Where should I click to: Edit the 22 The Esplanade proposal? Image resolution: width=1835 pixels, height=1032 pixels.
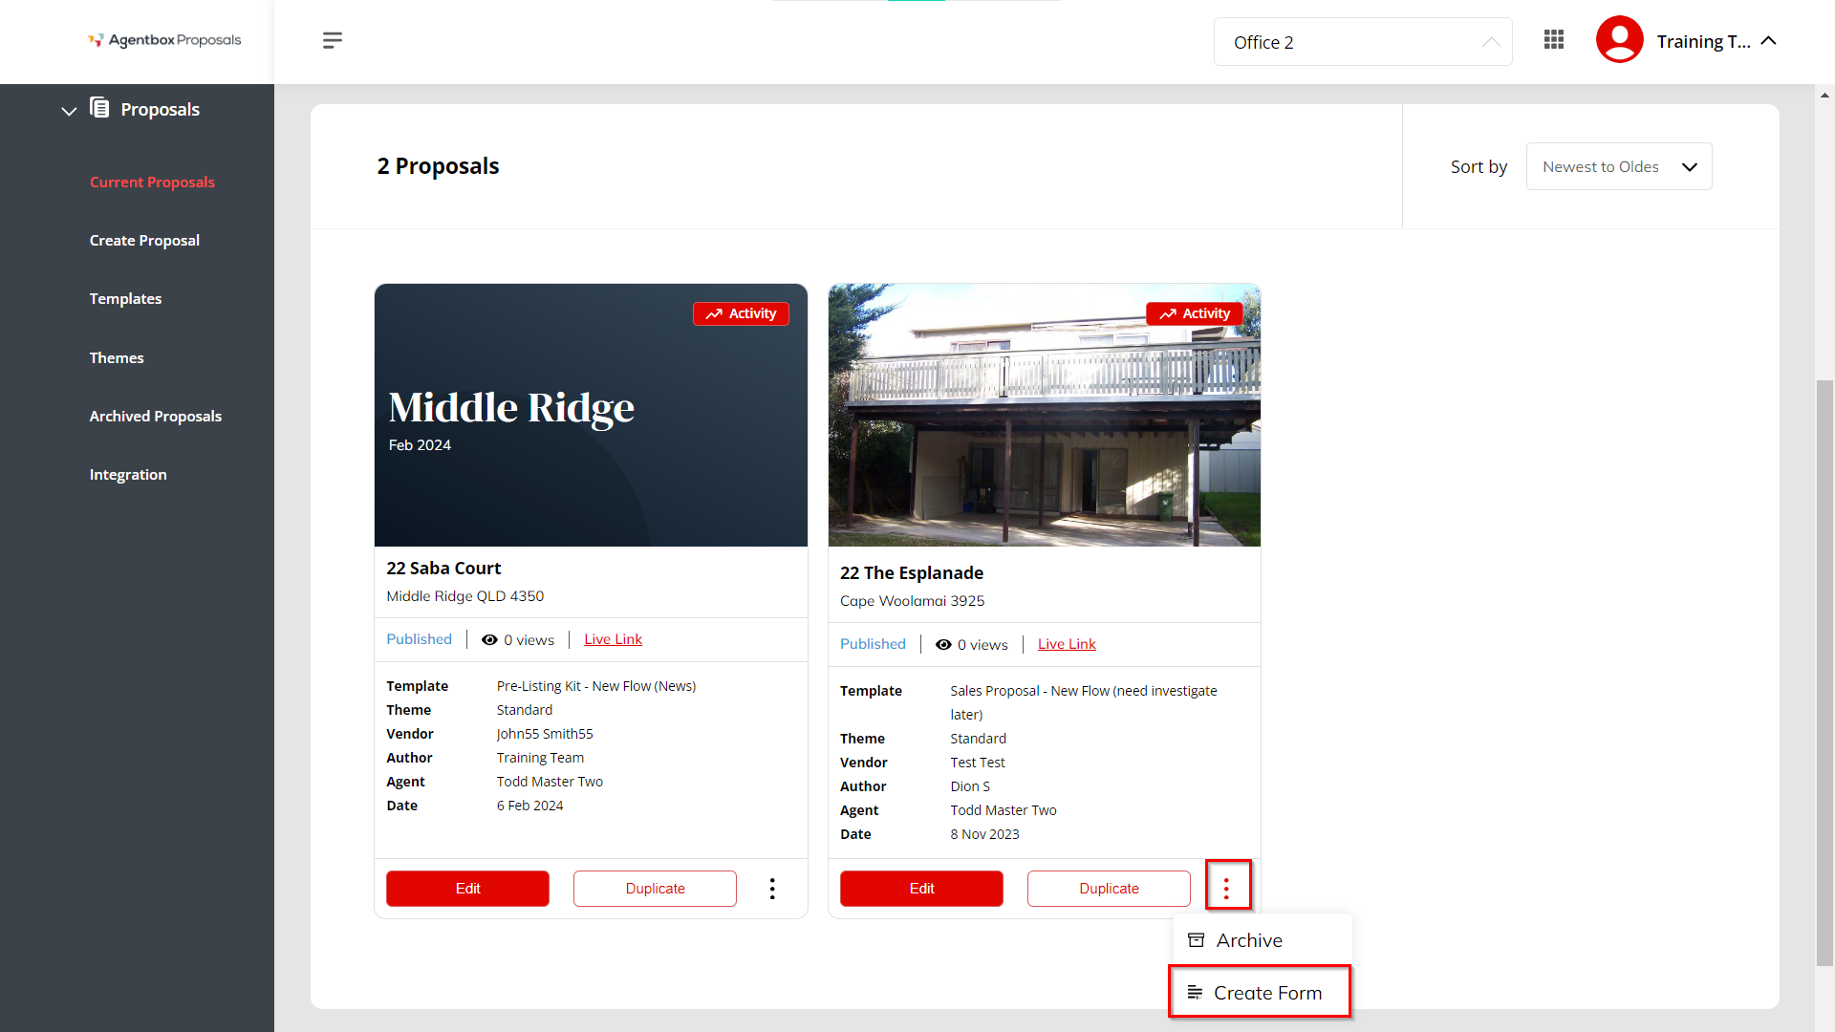pyautogui.click(x=921, y=889)
